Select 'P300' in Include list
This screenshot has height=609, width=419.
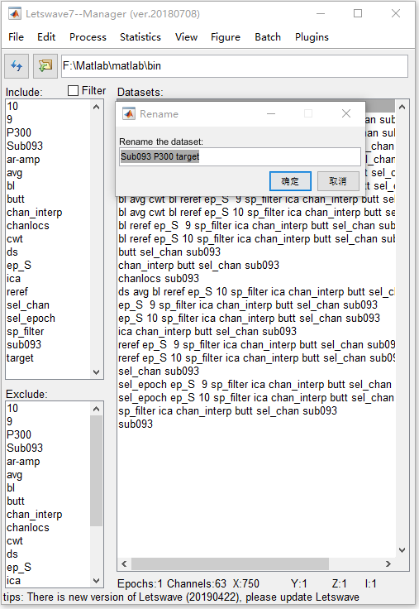tap(19, 133)
